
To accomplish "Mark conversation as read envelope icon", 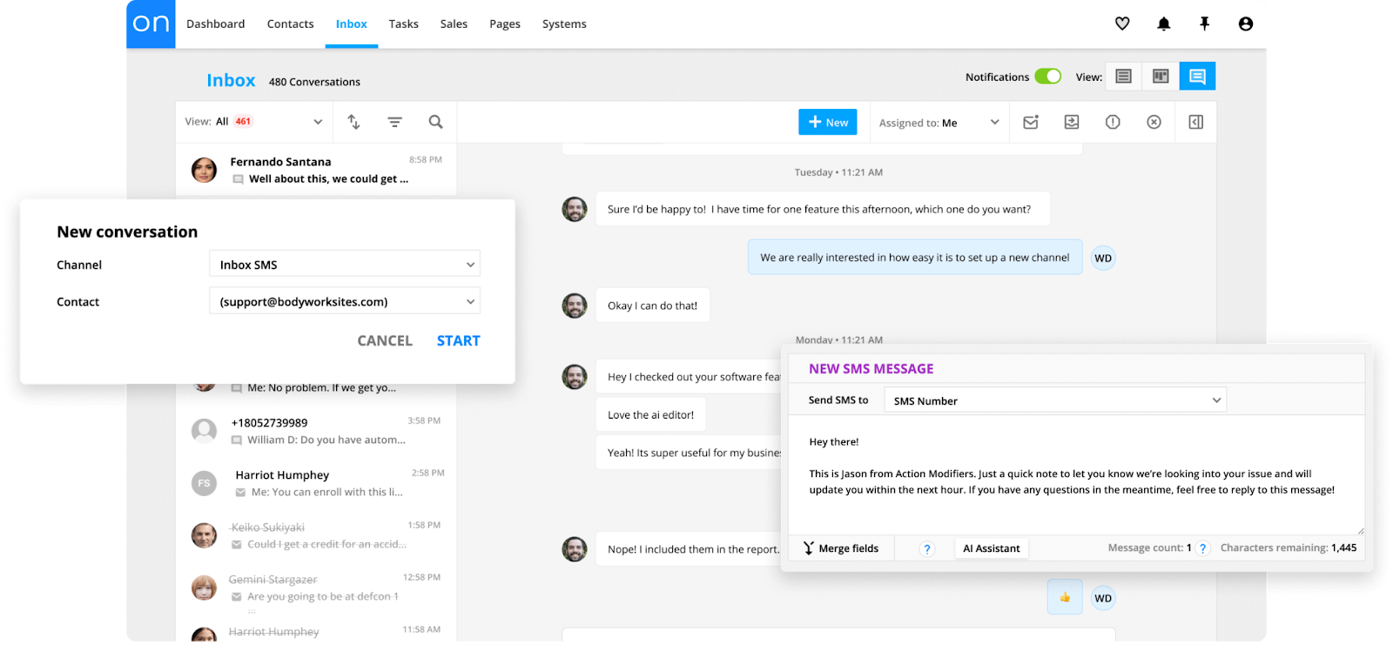I will pos(1031,123).
